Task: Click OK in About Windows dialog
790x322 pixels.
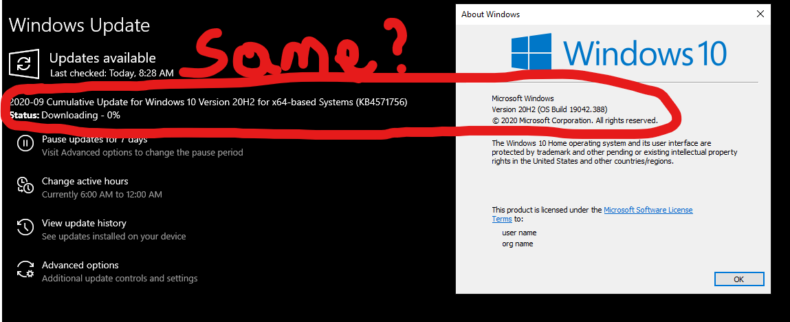Action: click(x=738, y=279)
